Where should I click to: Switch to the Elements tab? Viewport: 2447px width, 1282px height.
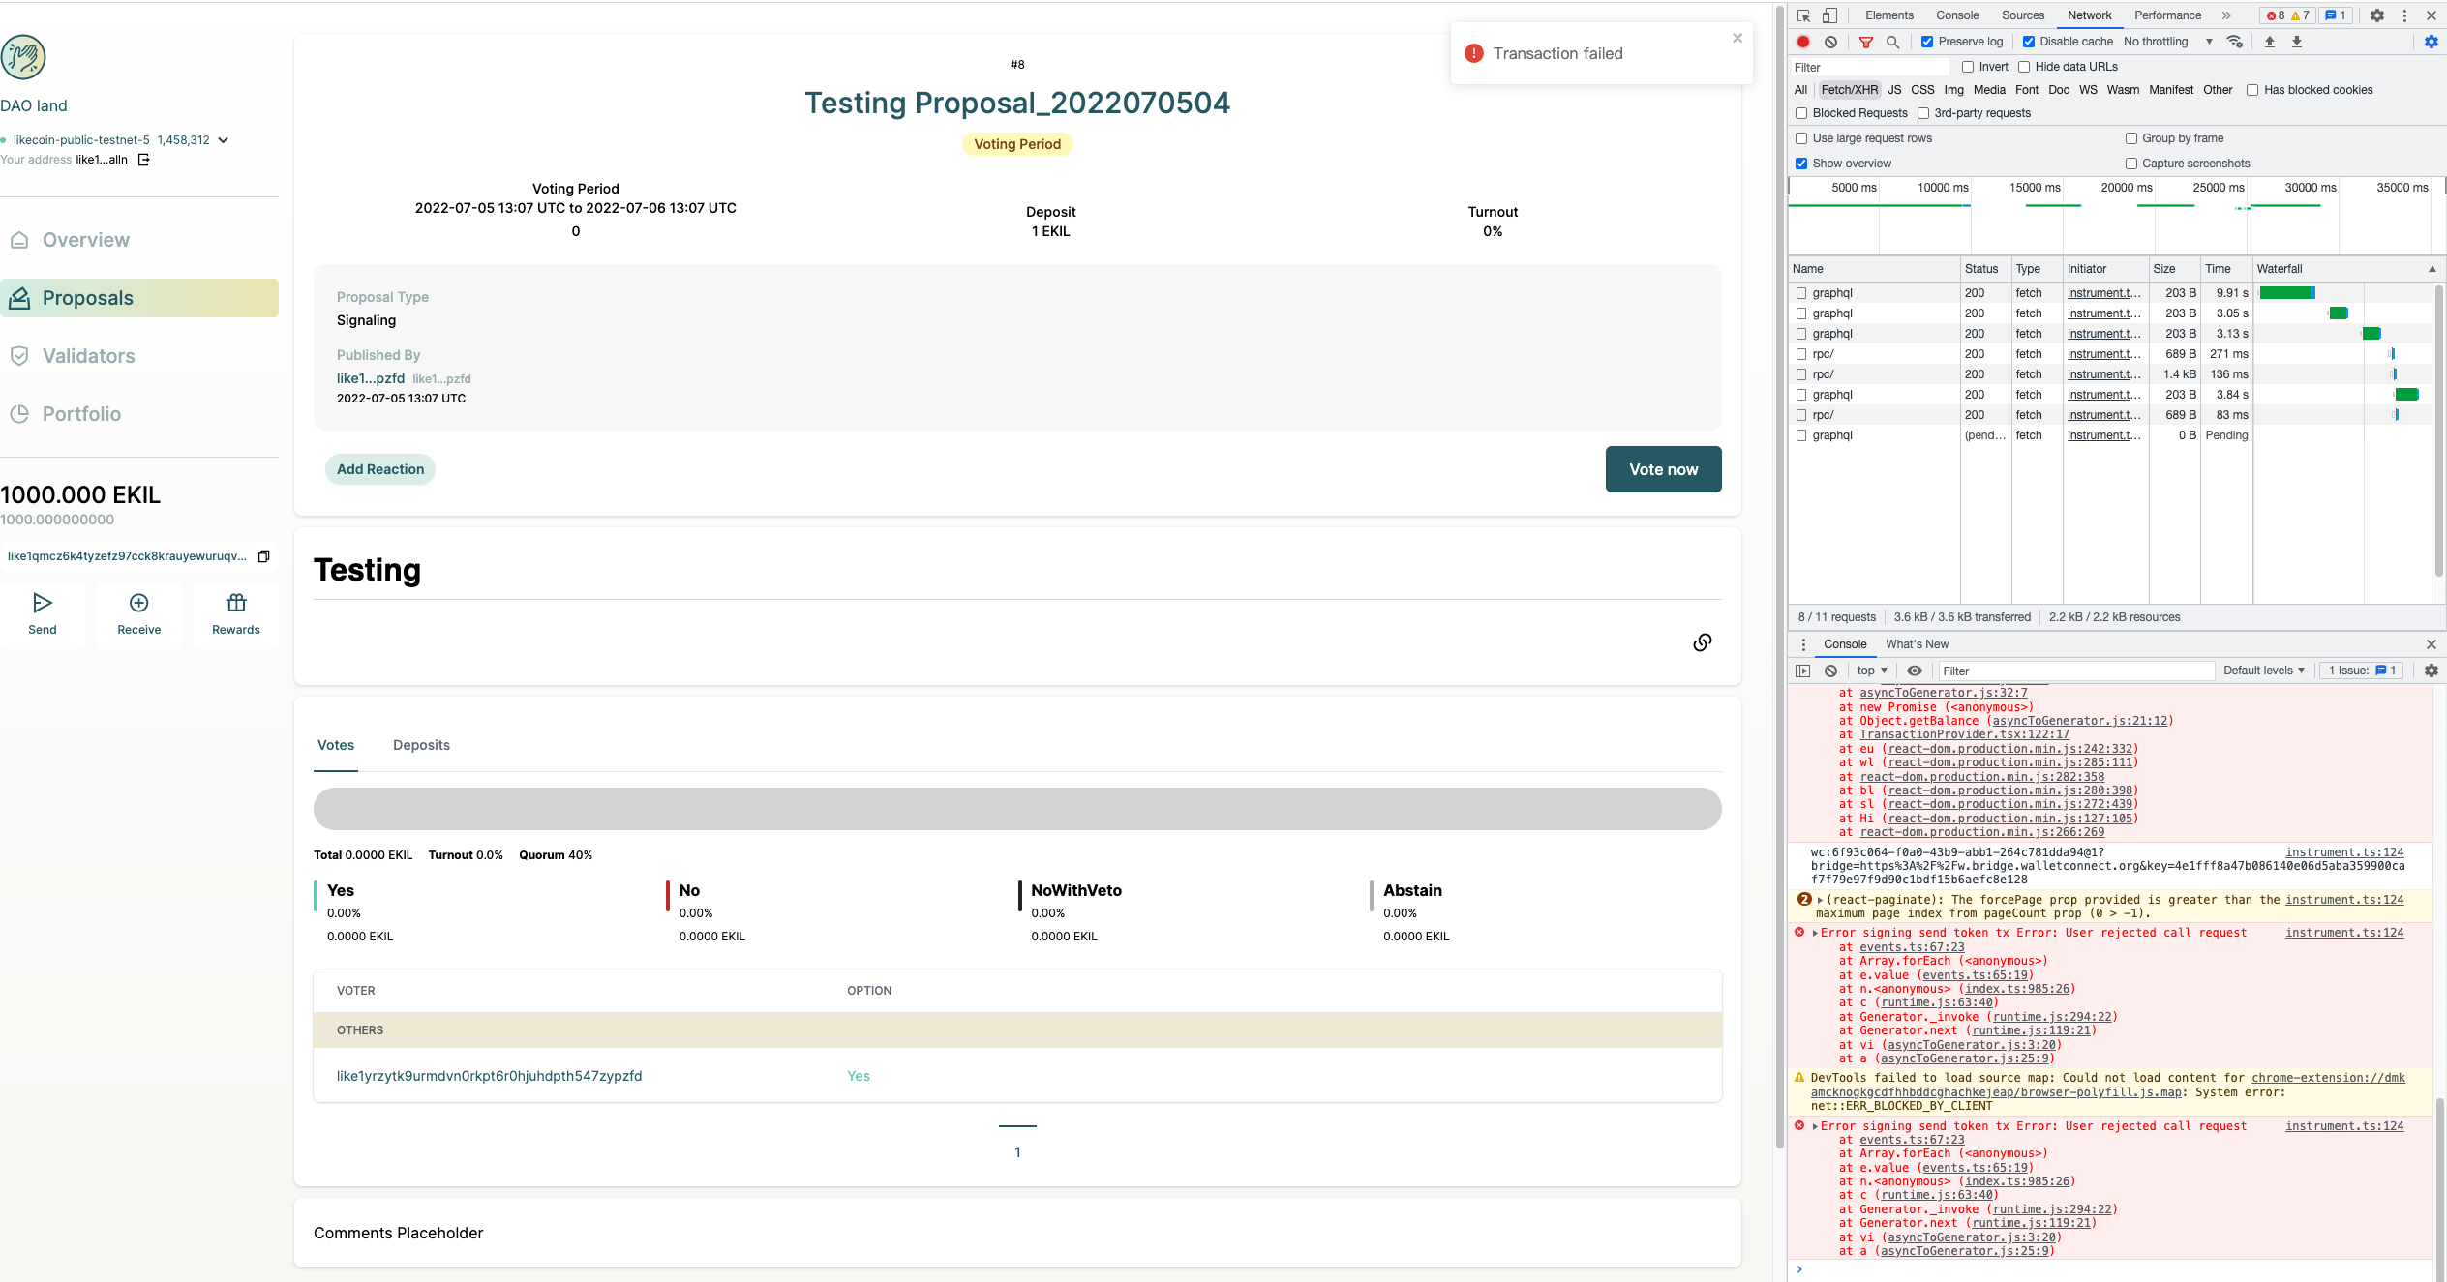coord(1889,15)
